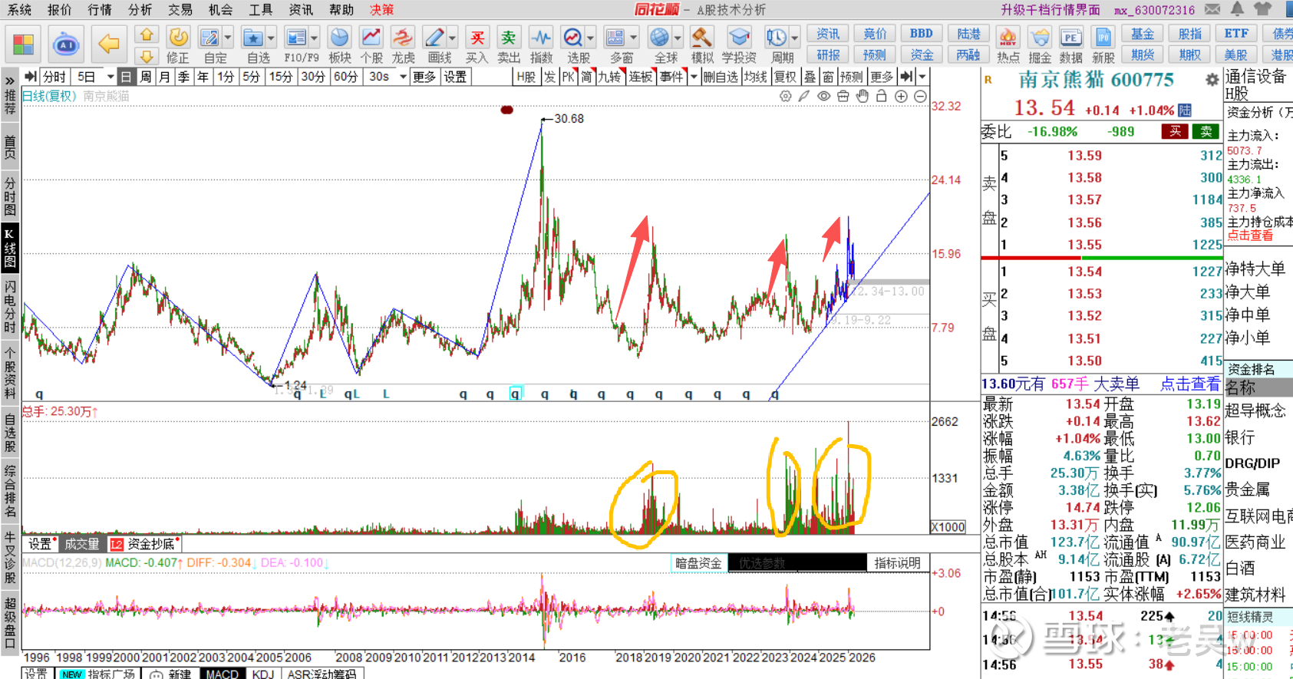
Task: Open the 板块 sector pie chart icon
Action: coord(339,44)
